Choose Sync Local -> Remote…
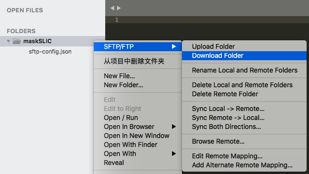The height and width of the screenshot is (174, 309). [x=244, y=109]
